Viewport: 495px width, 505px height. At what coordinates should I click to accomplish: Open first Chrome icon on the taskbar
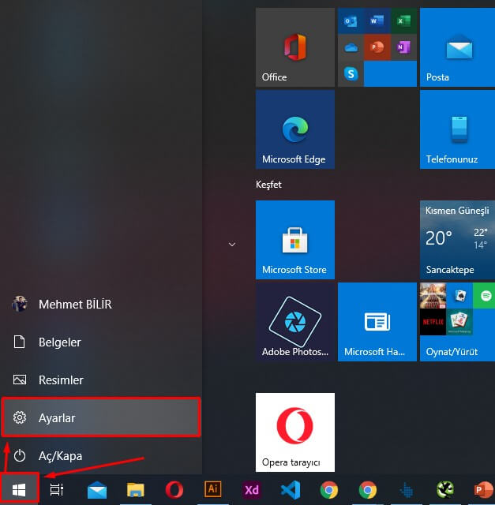click(329, 490)
